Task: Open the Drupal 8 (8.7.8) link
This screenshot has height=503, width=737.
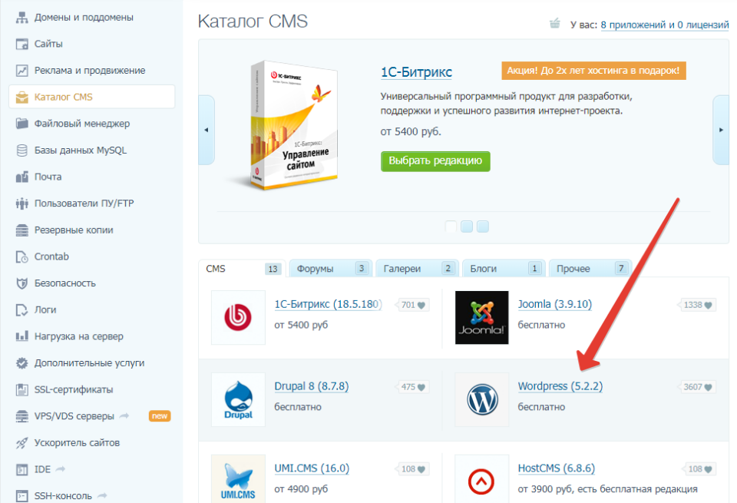Action: pyautogui.click(x=311, y=386)
